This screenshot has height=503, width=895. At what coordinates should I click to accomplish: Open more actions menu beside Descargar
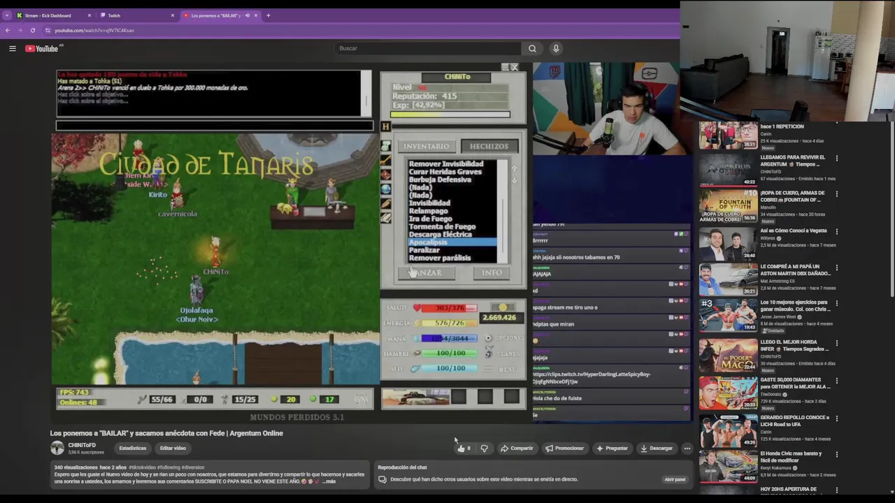point(687,449)
